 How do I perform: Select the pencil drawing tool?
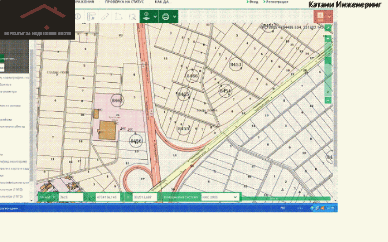105,17
